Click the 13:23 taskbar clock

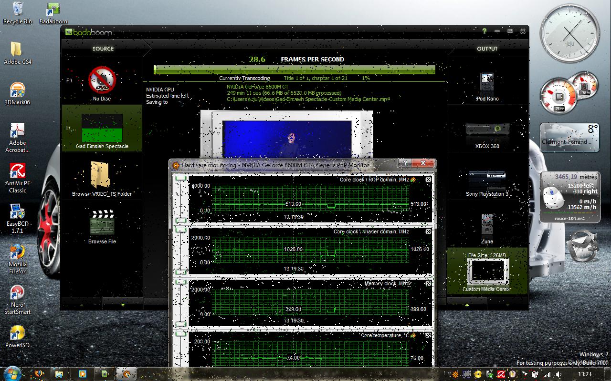(585, 375)
